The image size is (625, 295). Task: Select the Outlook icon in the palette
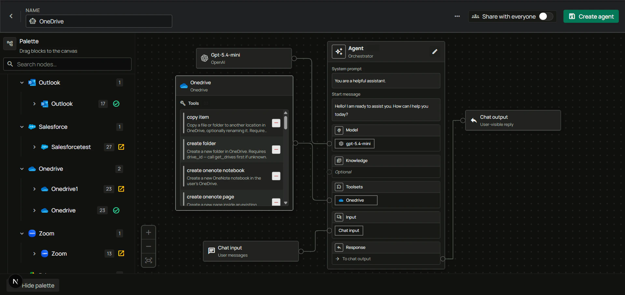pos(32,83)
